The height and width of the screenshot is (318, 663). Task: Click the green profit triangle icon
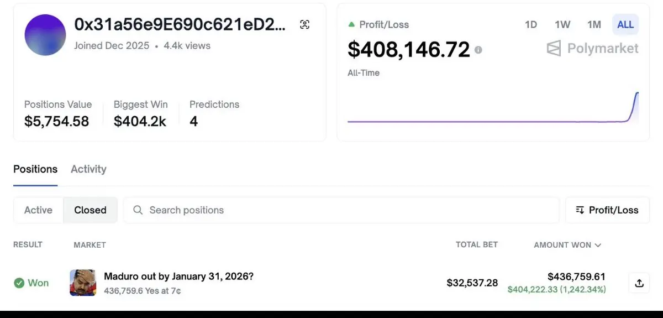point(351,24)
